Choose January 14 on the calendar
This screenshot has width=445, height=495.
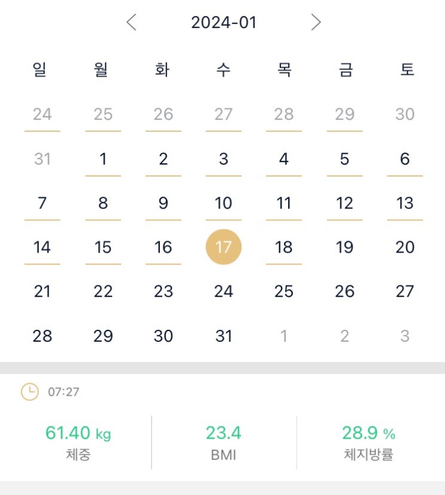coord(42,247)
